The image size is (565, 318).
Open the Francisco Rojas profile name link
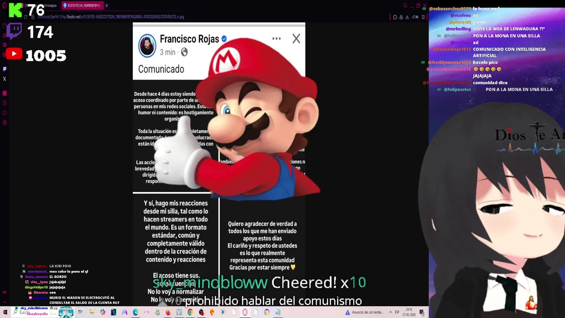coord(189,39)
